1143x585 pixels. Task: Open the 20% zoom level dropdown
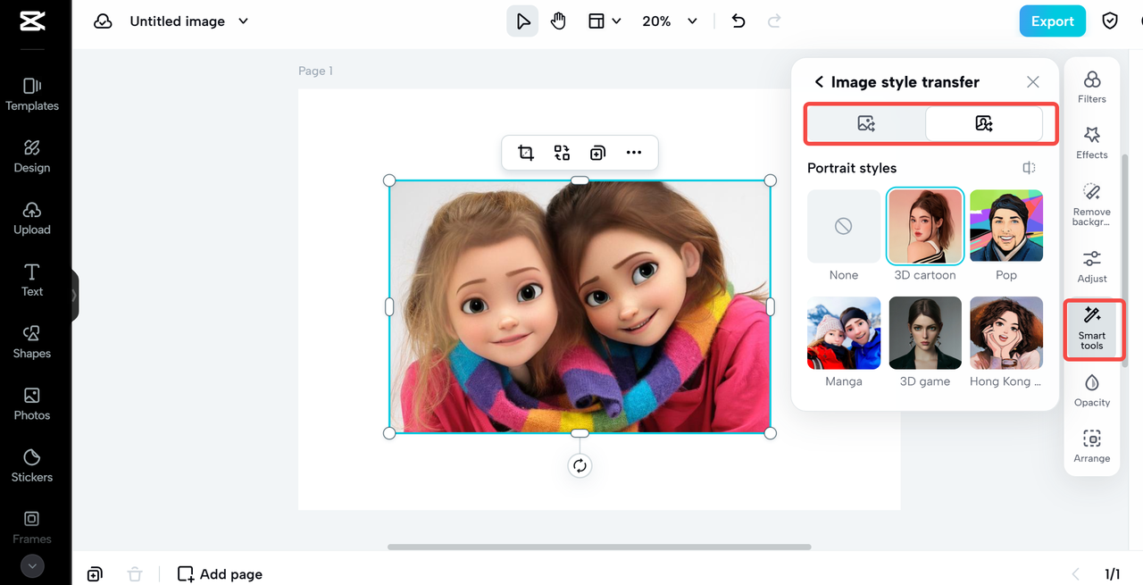(670, 21)
